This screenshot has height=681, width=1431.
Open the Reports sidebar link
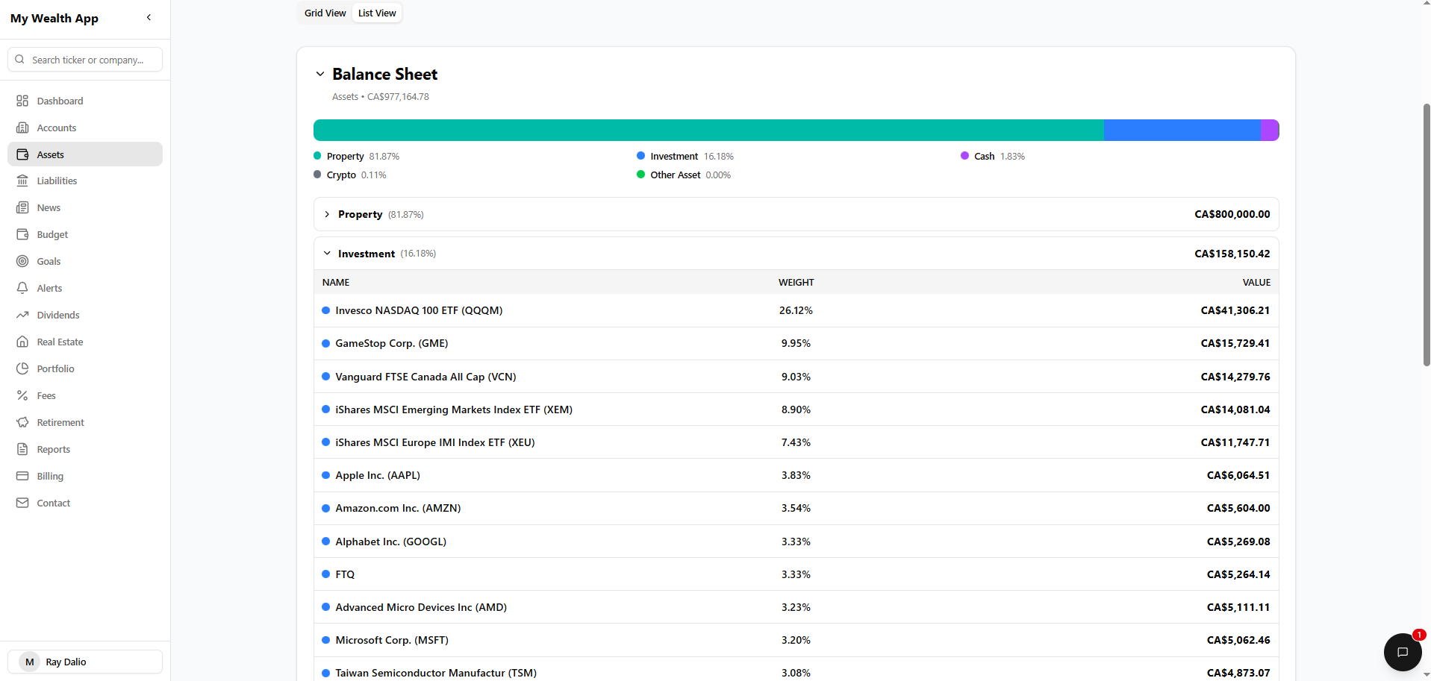[x=85, y=449]
